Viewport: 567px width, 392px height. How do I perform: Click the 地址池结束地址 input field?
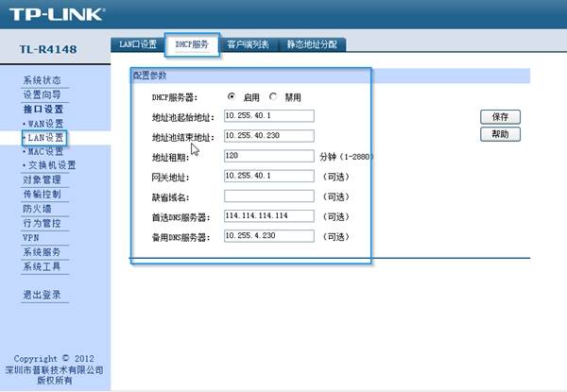pos(269,136)
